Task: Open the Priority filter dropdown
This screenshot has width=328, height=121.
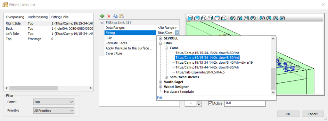Action: (53, 110)
